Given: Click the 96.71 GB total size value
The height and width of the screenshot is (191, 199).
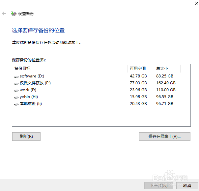Looking at the screenshot, I should [x=165, y=104].
